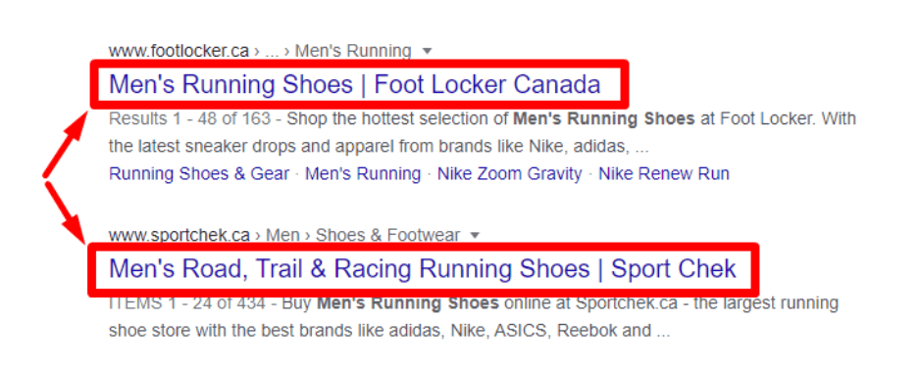Click the Foot Locker snippet starting 'Results 1 - 48'

tap(483, 133)
